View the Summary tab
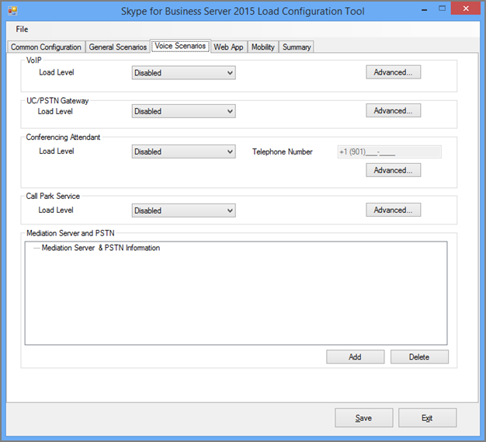This screenshot has width=486, height=442. 297,47
